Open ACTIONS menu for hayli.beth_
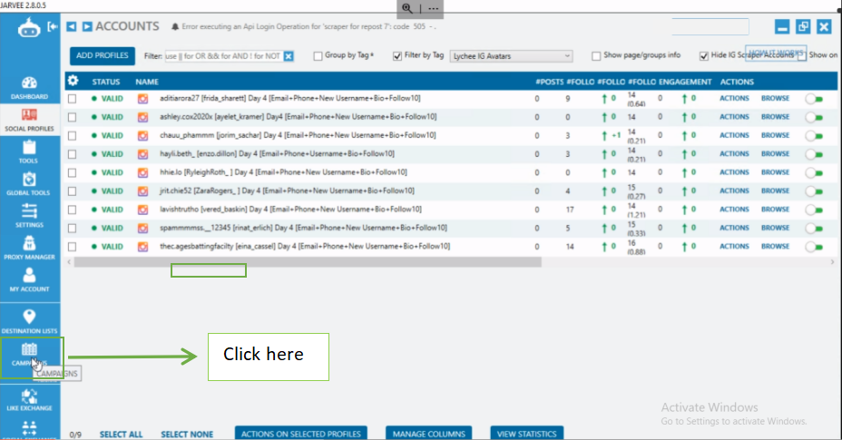The height and width of the screenshot is (440, 842). tap(734, 153)
